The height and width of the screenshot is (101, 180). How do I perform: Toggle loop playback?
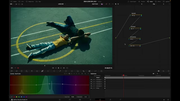(x=67, y=68)
